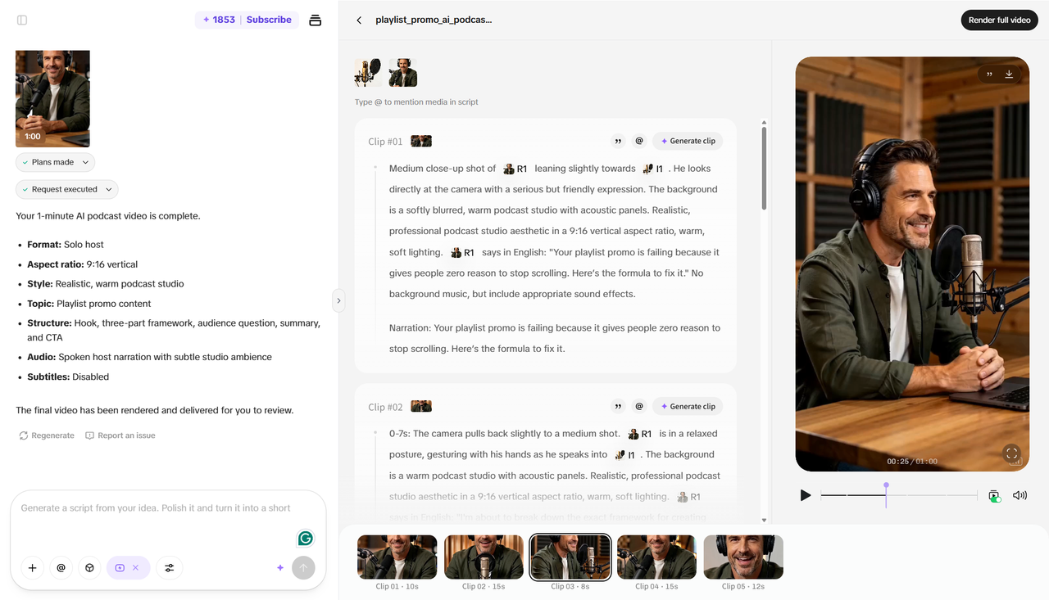Viewport: 1049px width, 600px height.
Task: Remove the purple video mode chip with X
Action: (x=136, y=567)
